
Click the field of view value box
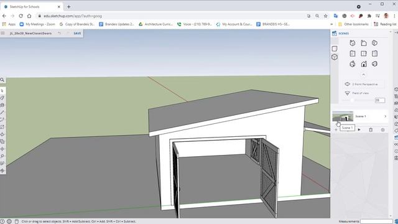pos(380,100)
